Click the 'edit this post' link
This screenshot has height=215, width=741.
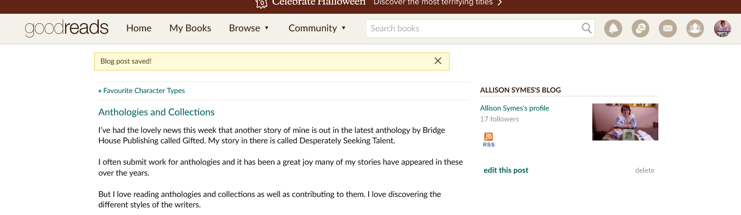click(x=506, y=170)
